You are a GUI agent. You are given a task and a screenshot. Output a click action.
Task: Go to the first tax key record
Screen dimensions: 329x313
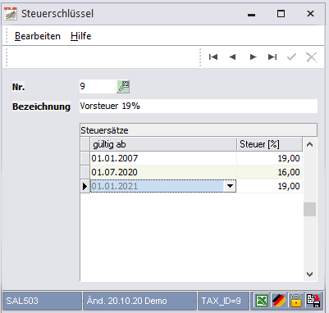213,57
